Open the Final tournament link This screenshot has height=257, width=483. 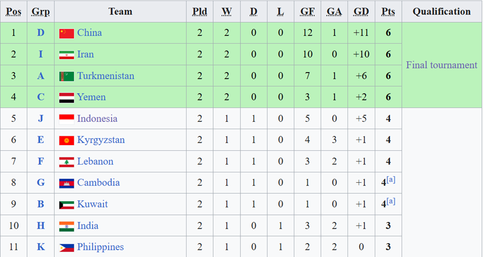click(x=441, y=65)
